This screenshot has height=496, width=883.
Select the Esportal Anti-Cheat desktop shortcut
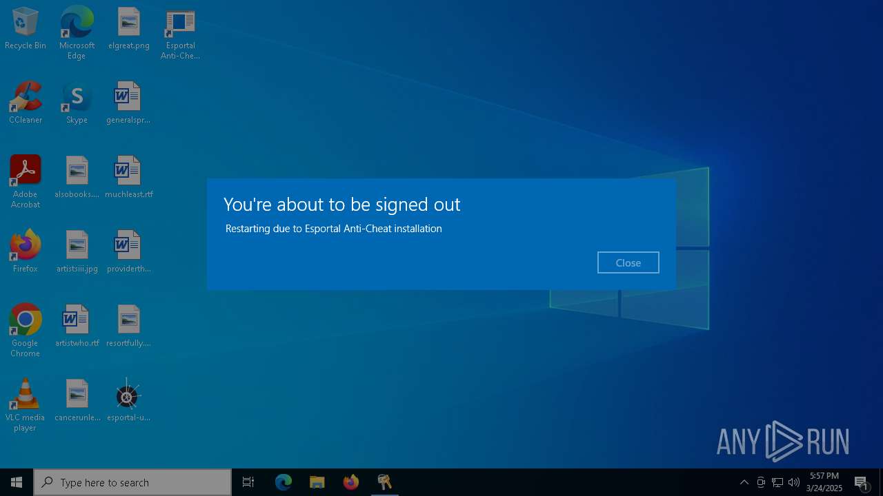tap(180, 33)
